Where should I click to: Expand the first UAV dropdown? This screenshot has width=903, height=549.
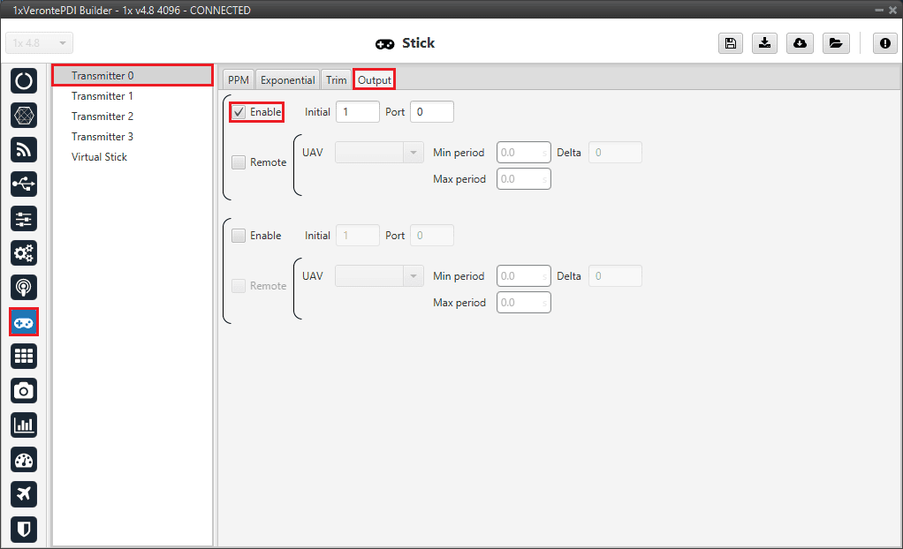[x=380, y=153]
